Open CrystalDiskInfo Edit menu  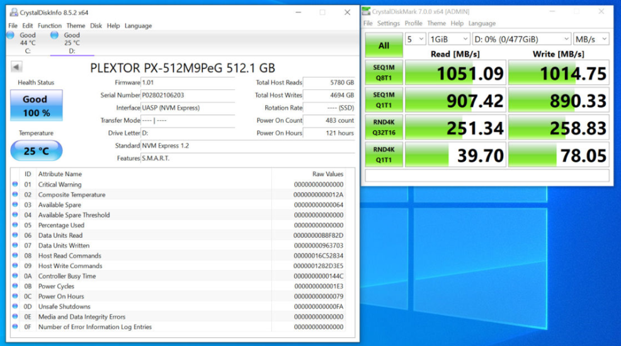[x=27, y=26]
